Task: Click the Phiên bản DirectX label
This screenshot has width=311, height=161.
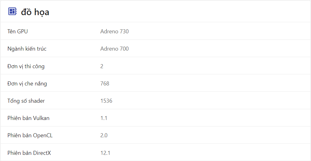Action: tap(29, 153)
